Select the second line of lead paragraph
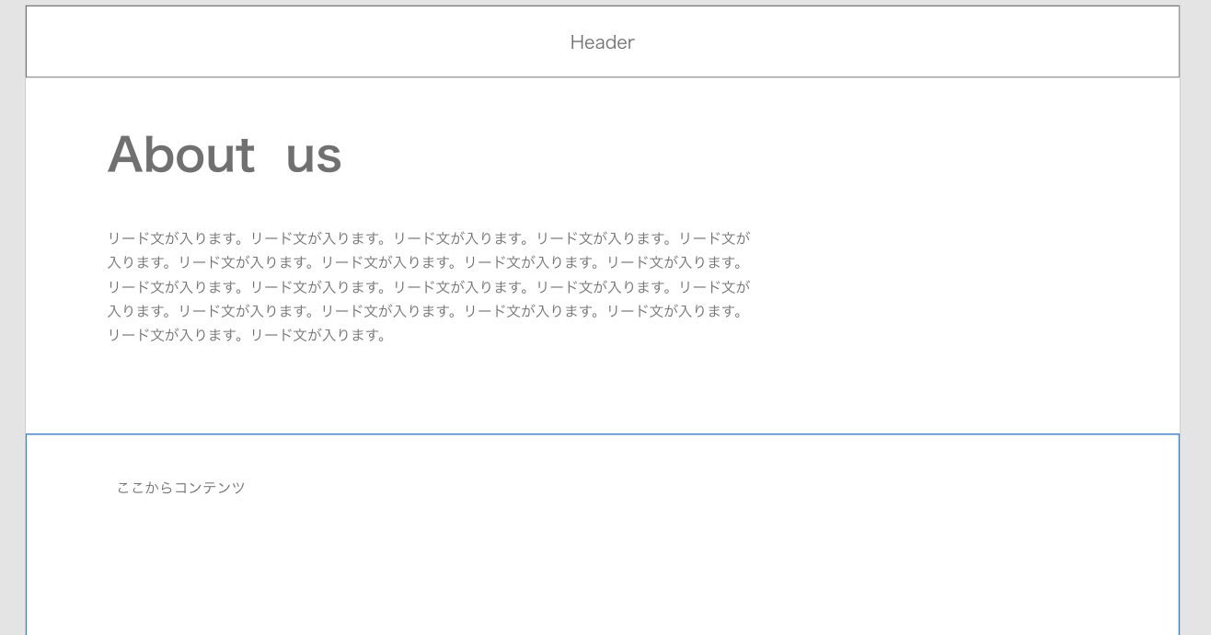Viewport: 1211px width, 635px height. (x=425, y=262)
